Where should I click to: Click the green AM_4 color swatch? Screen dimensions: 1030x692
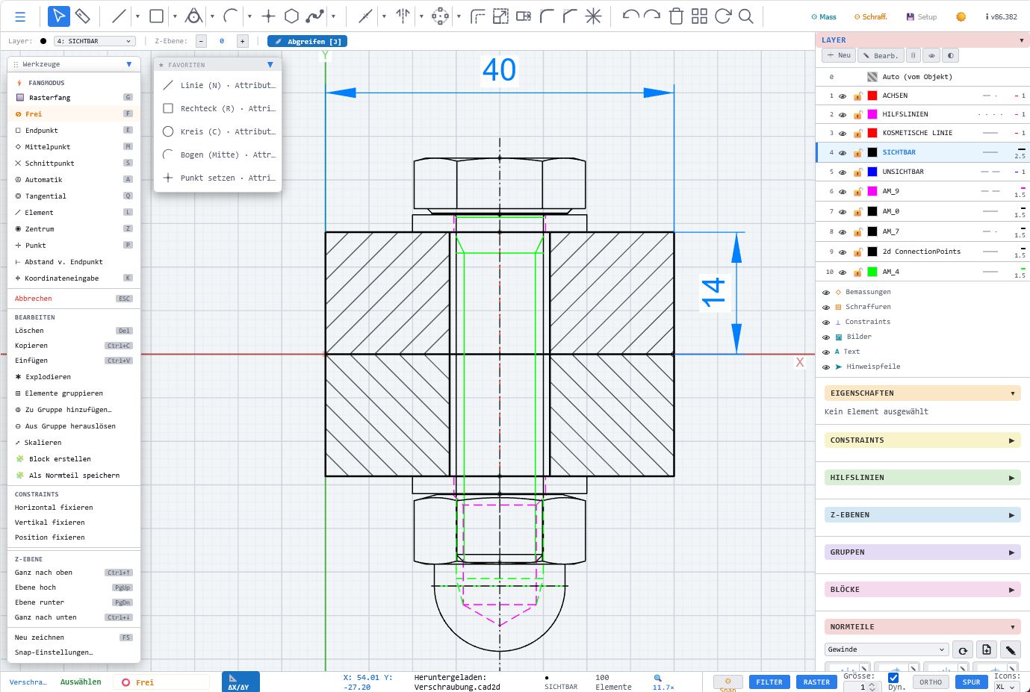coord(872,272)
